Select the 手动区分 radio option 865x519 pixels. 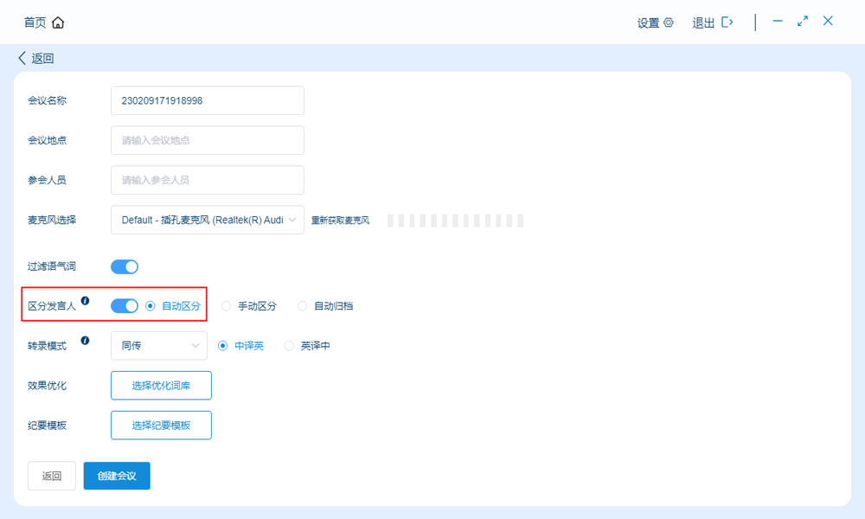tap(227, 306)
